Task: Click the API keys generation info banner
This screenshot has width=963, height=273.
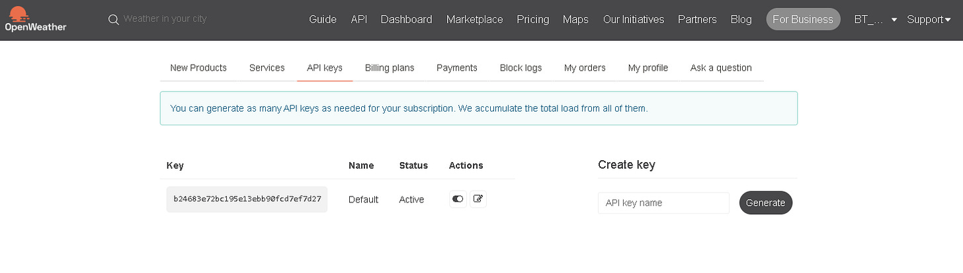Action: pos(479,108)
